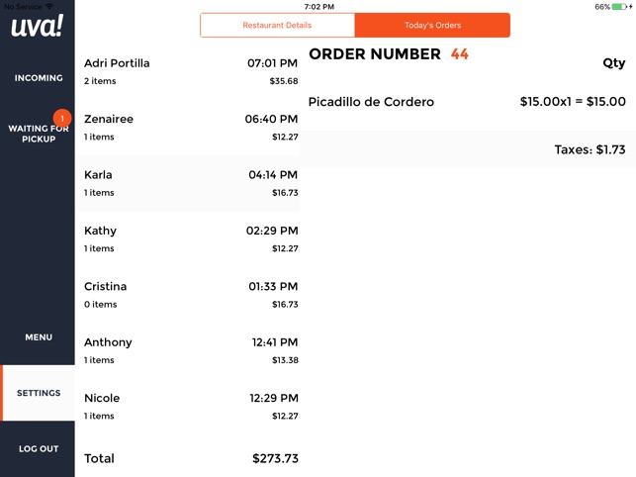Viewport: 636px width, 477px height.
Task: Open Anthony's $13.38 order
Action: click(190, 350)
